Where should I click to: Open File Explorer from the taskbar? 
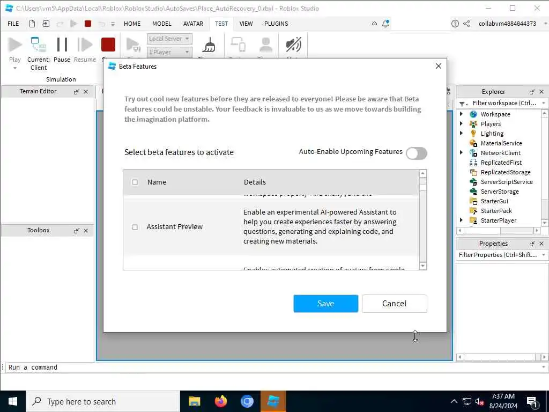click(194, 401)
